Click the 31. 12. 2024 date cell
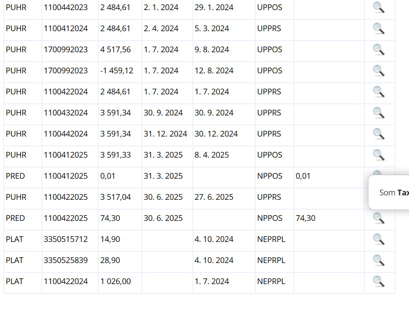 (165, 134)
